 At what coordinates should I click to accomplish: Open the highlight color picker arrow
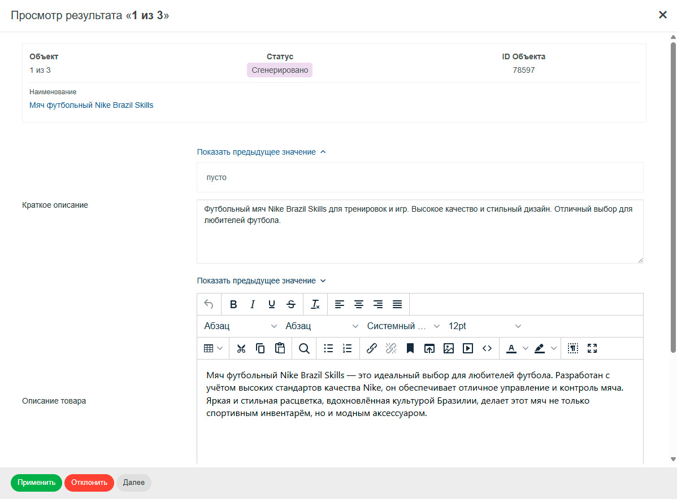point(553,348)
